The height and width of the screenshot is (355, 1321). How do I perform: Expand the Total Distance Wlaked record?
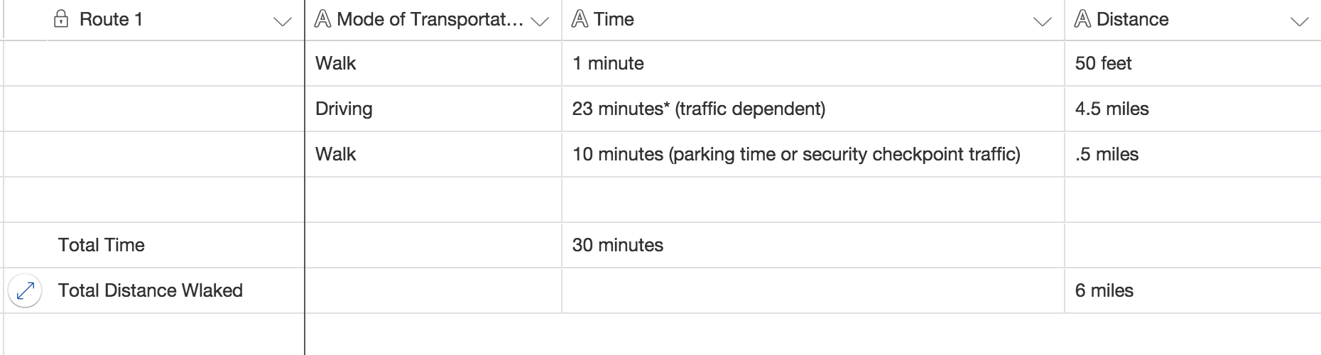tap(25, 290)
